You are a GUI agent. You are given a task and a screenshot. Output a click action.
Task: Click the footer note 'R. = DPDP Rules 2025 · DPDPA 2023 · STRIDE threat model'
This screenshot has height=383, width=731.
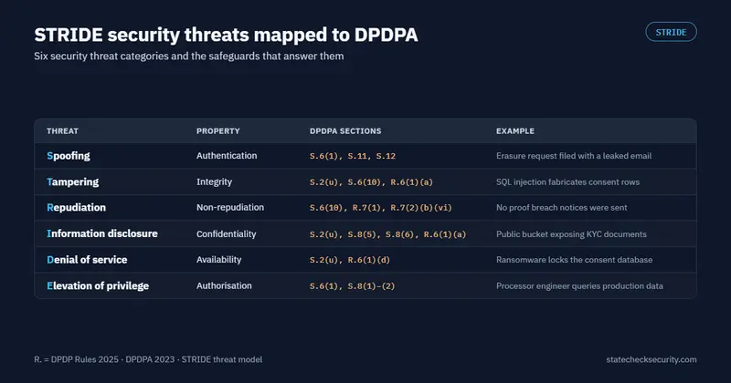point(148,359)
